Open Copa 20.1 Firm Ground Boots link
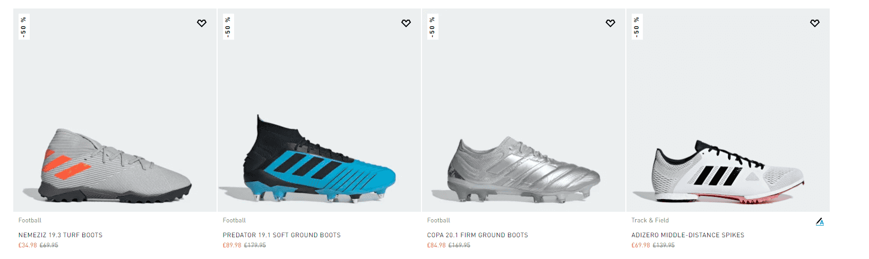Screen dimensions: 869x259 point(477,235)
